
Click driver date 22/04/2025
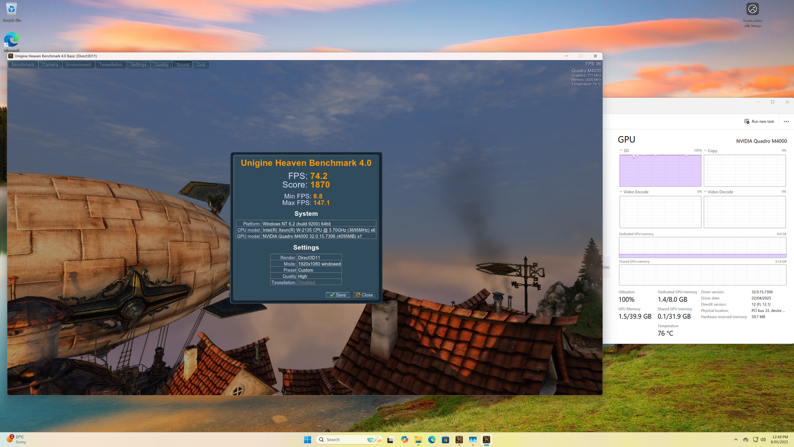(x=761, y=298)
